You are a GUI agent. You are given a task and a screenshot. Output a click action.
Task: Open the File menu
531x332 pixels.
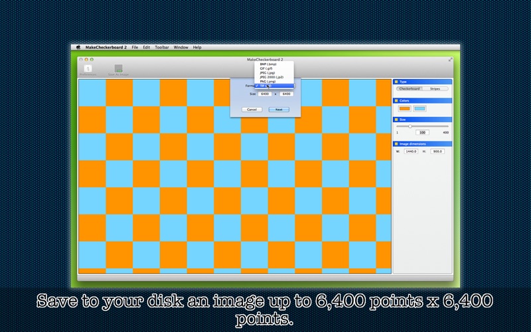(x=135, y=47)
